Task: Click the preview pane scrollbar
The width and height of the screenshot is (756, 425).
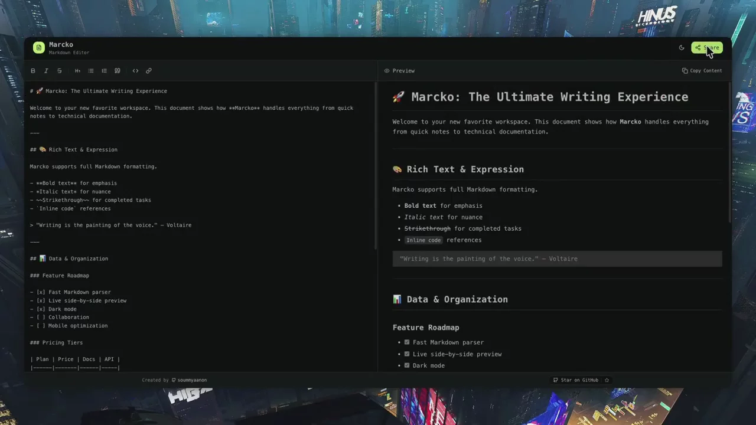Action: (729, 152)
